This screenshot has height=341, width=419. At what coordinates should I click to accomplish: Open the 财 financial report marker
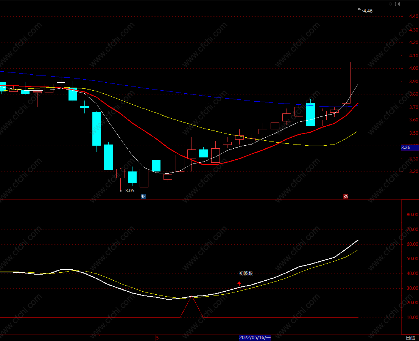[x=143, y=196]
